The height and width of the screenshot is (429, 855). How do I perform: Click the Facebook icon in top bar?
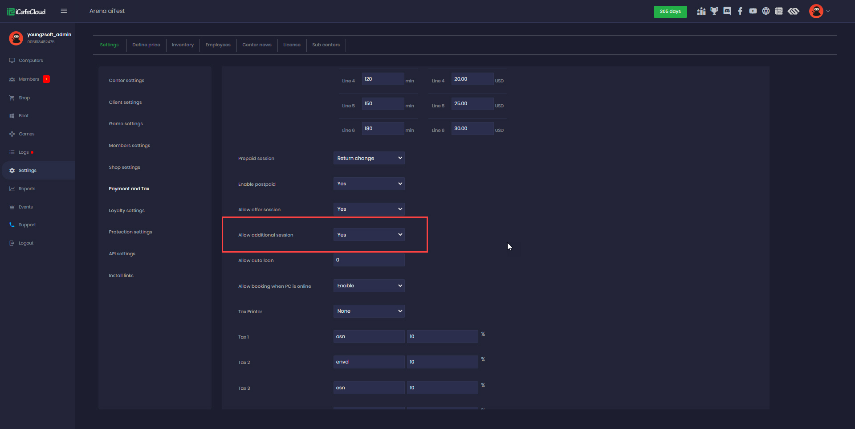[740, 11]
